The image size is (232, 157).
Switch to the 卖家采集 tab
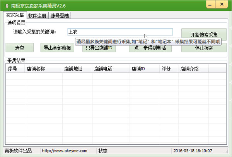[14, 15]
